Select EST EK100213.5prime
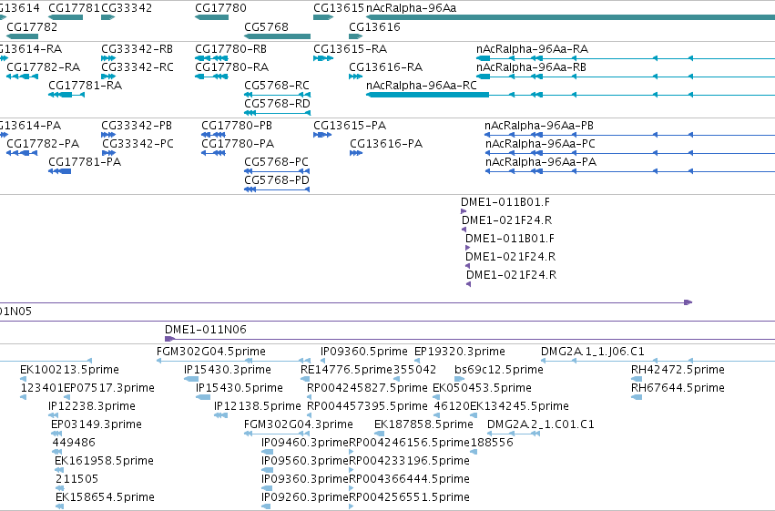The width and height of the screenshot is (775, 511). [x=69, y=370]
